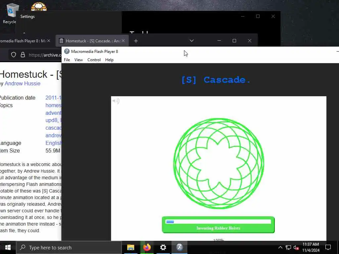
Task: Click the Flash Player title bar icon
Action: pos(67,51)
